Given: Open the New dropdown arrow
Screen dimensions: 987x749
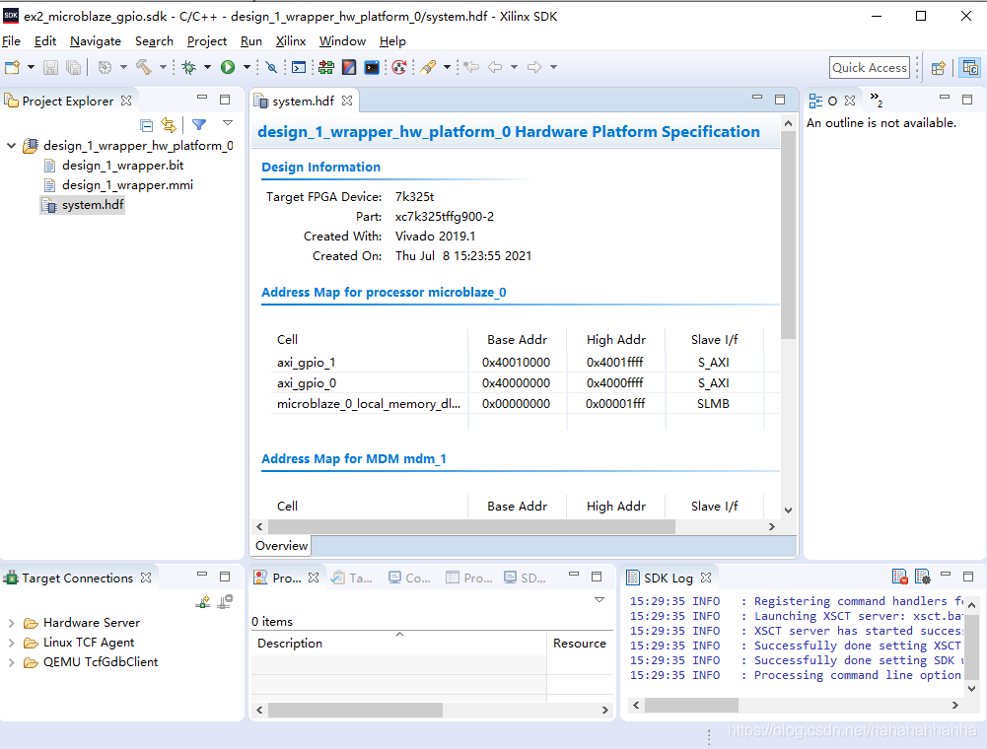Looking at the screenshot, I should 31,67.
